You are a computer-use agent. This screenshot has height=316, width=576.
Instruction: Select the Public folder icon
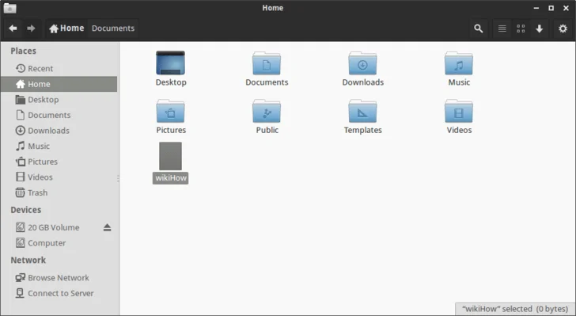coord(267,111)
